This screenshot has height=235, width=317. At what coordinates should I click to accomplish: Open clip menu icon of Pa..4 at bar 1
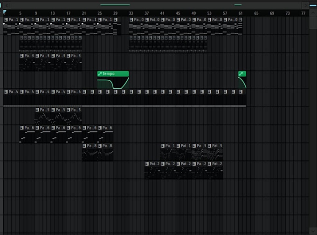(6, 92)
